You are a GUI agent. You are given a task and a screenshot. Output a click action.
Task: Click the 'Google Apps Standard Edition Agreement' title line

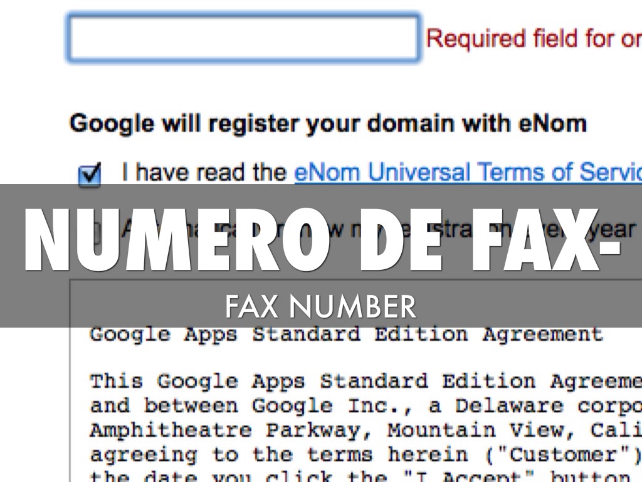point(346,334)
